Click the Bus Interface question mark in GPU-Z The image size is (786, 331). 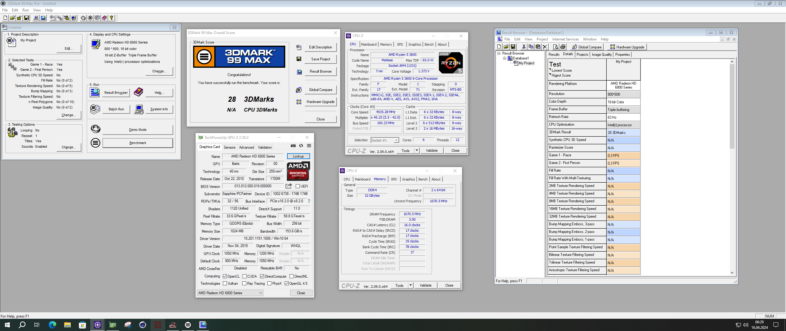click(309, 201)
